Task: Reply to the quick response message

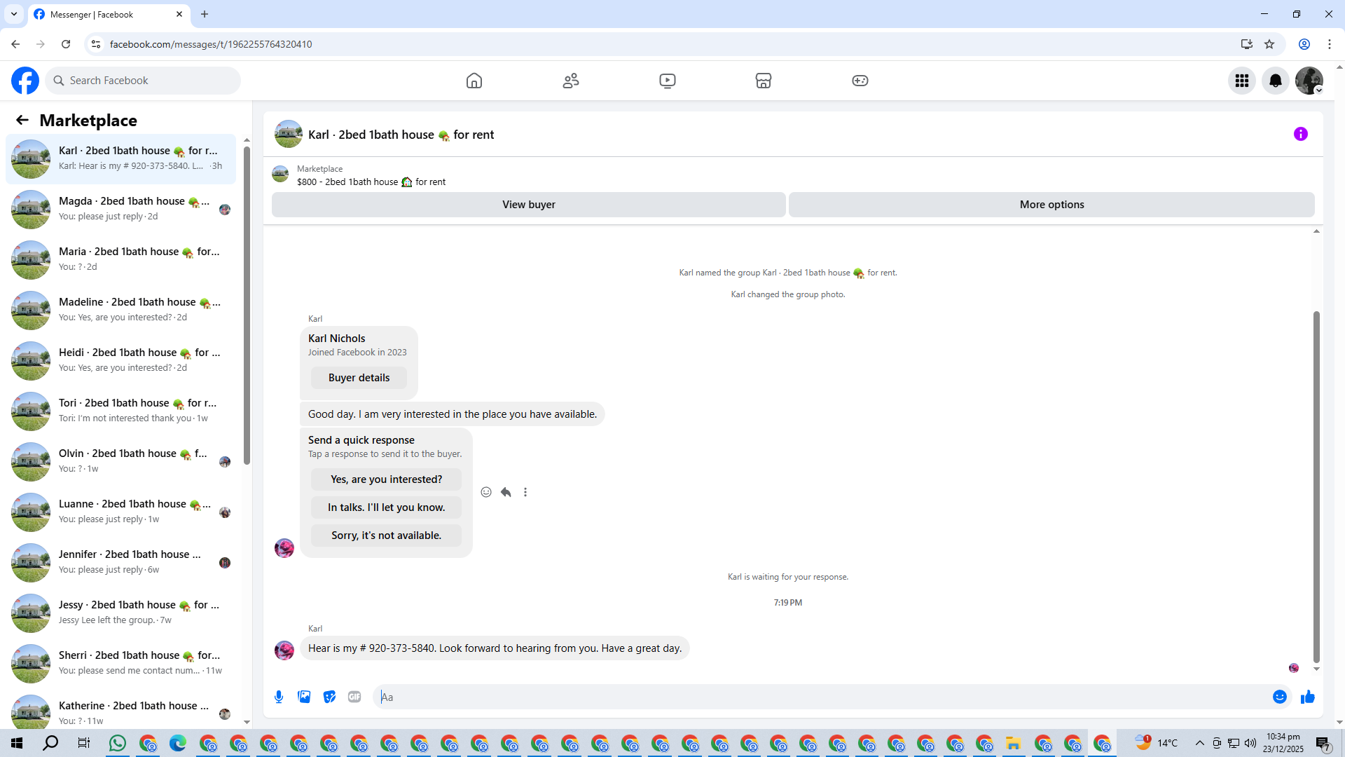Action: coord(506,492)
